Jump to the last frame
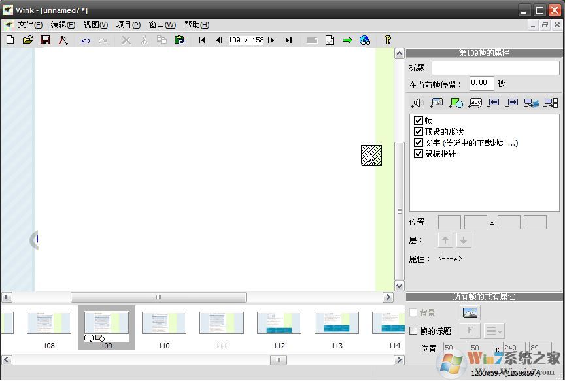565x381 pixels. point(289,40)
